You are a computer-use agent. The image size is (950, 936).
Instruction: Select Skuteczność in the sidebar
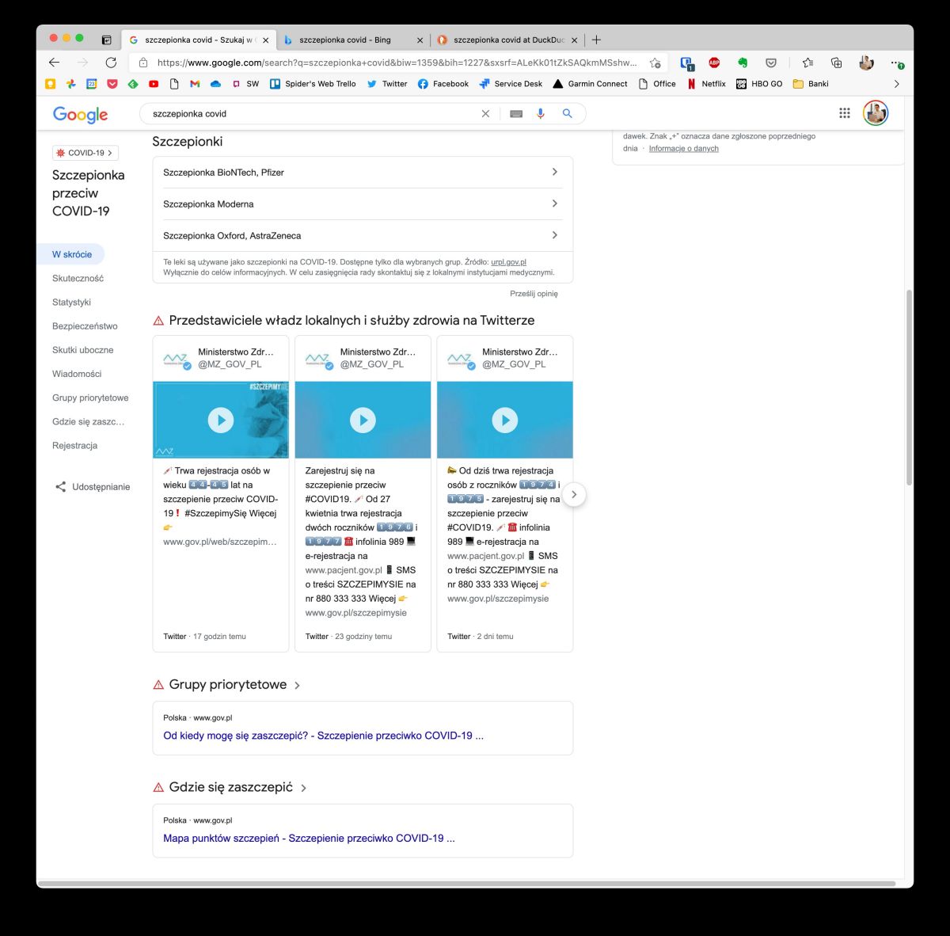coord(78,279)
